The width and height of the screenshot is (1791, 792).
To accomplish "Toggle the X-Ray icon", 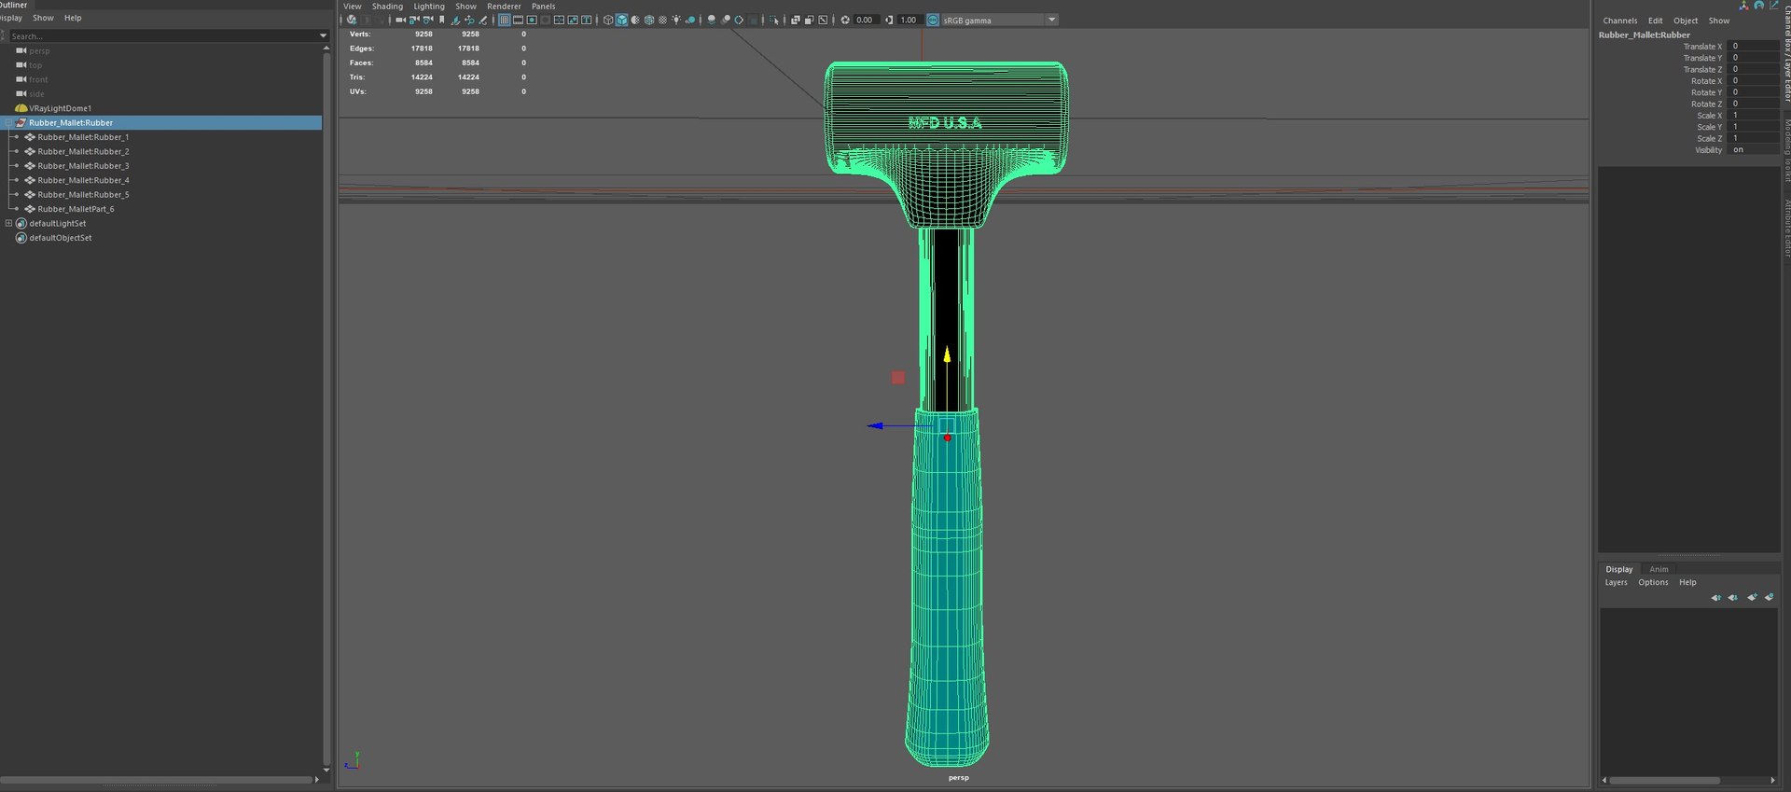I will tap(795, 20).
